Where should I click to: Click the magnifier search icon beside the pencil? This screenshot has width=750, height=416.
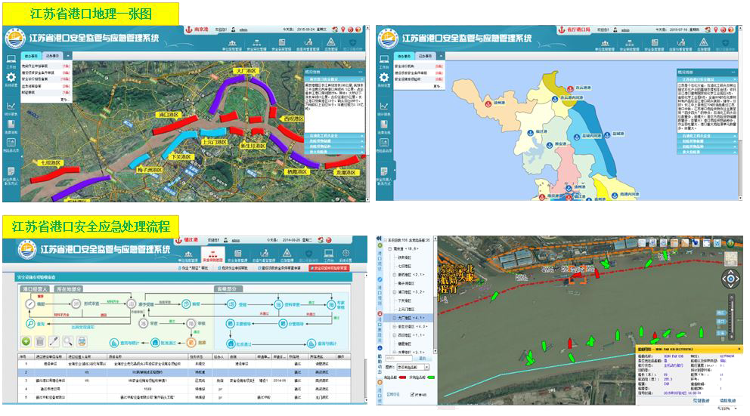coord(68,342)
